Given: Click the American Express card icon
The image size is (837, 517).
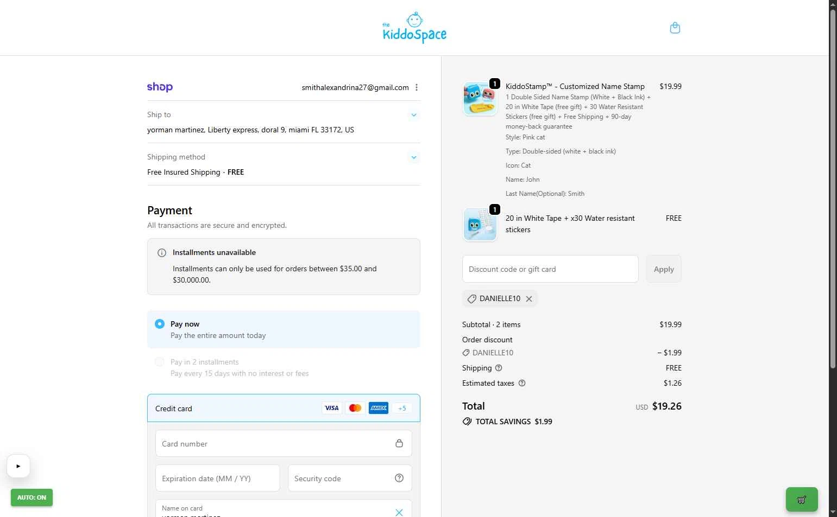Looking at the screenshot, I should [379, 408].
